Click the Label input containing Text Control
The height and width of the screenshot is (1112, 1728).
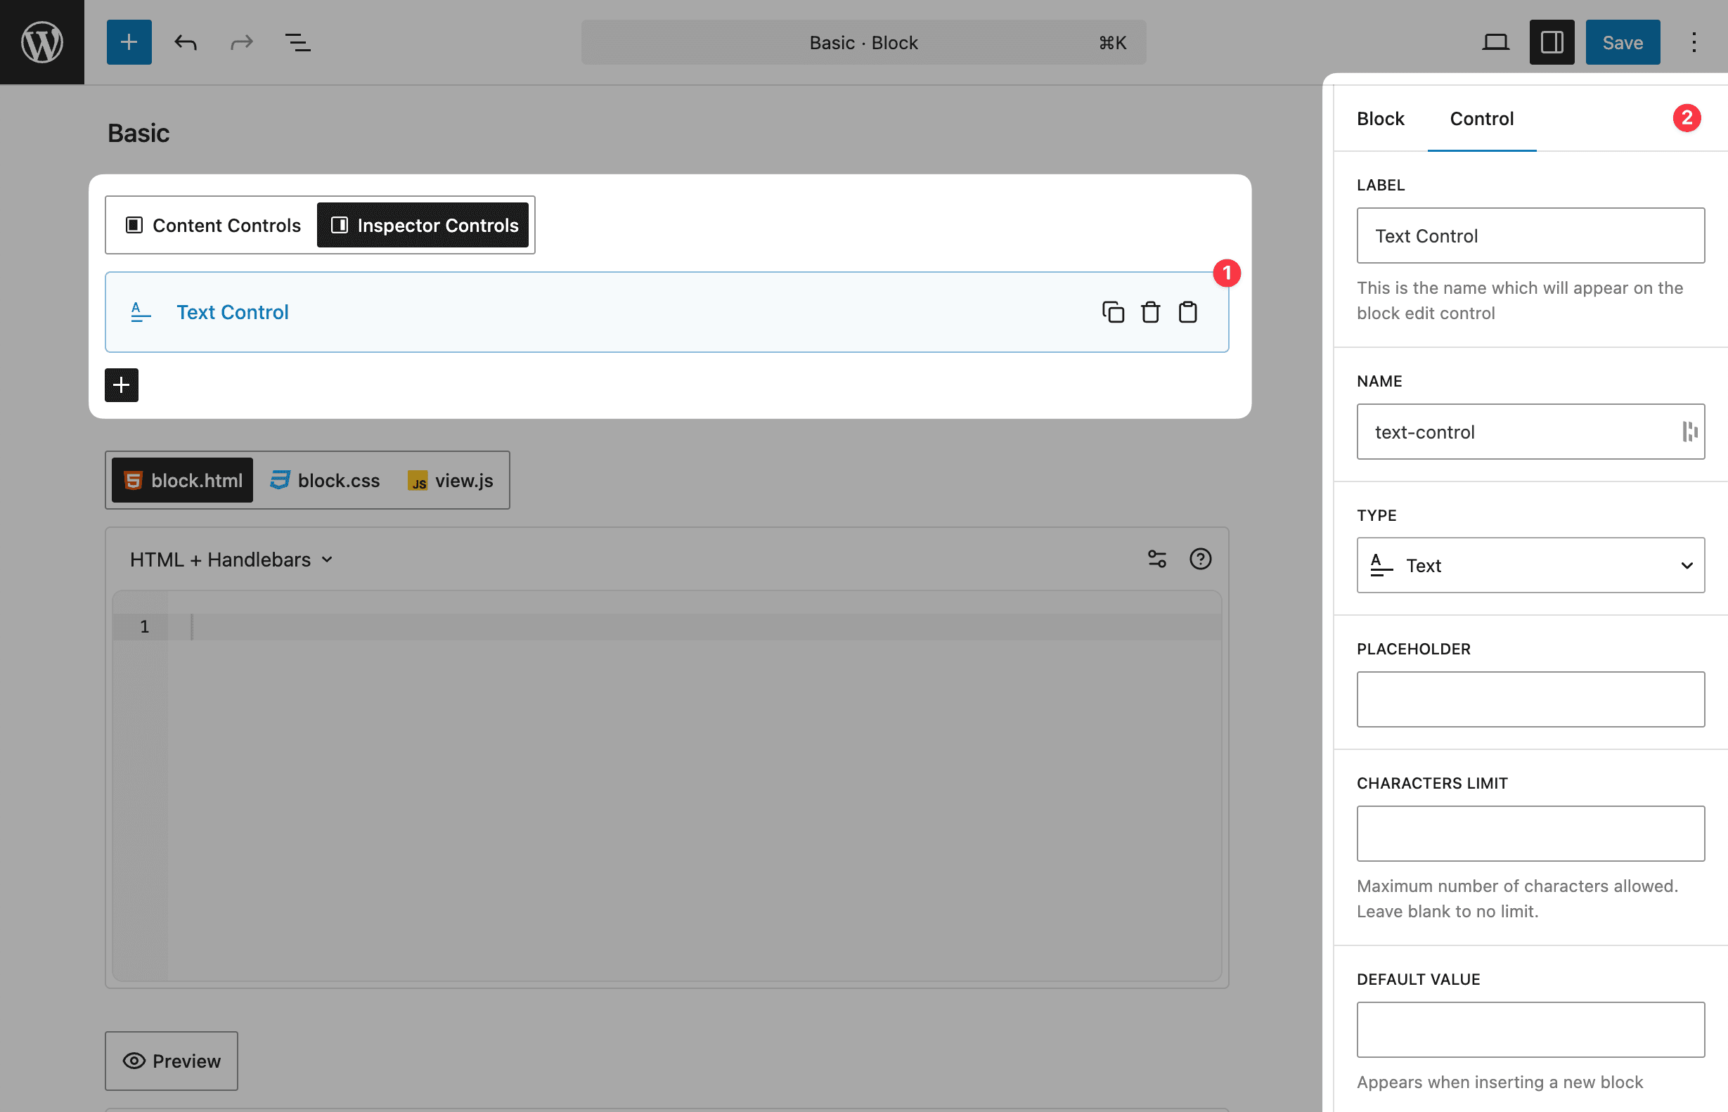tap(1530, 235)
